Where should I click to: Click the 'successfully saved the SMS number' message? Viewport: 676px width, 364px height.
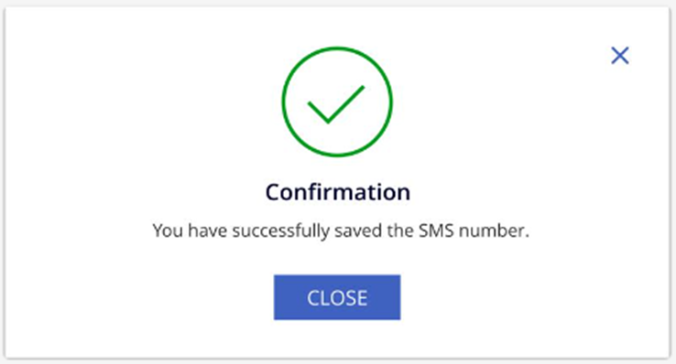(x=341, y=231)
